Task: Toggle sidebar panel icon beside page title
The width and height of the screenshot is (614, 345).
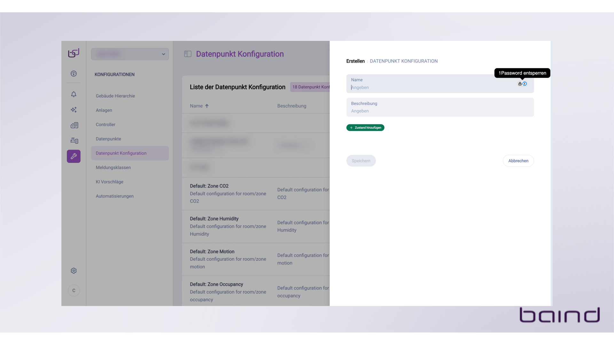Action: click(188, 54)
